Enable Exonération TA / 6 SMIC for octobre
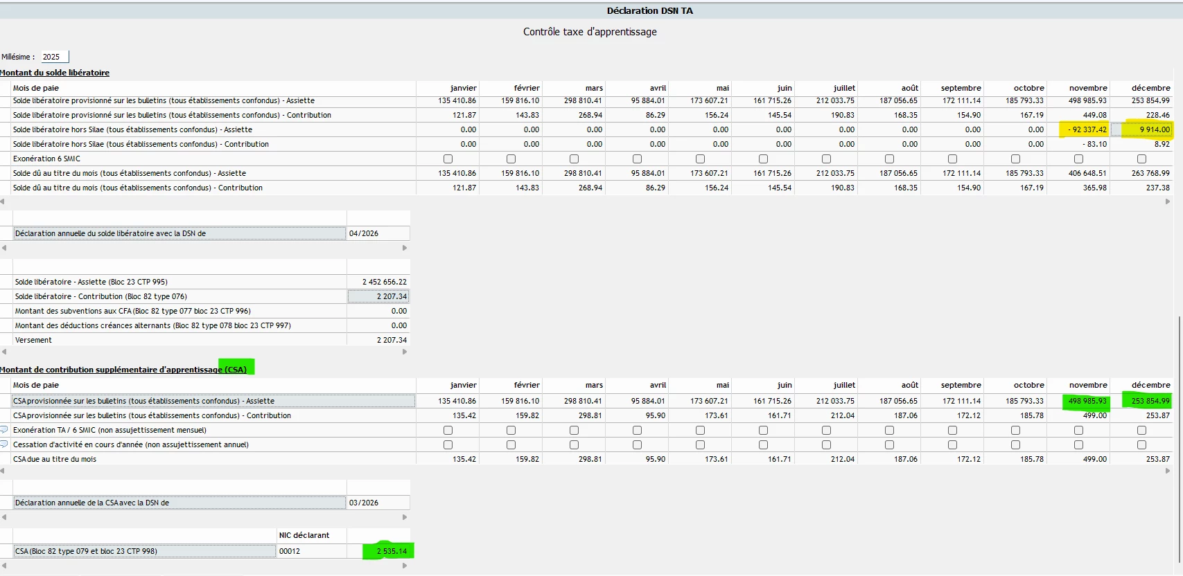Screen dimensions: 1183x576 (x=1015, y=430)
